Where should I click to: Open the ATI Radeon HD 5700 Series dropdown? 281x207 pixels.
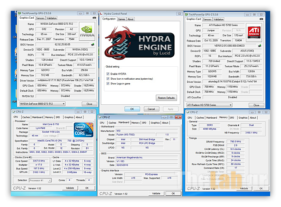(x=209, y=105)
